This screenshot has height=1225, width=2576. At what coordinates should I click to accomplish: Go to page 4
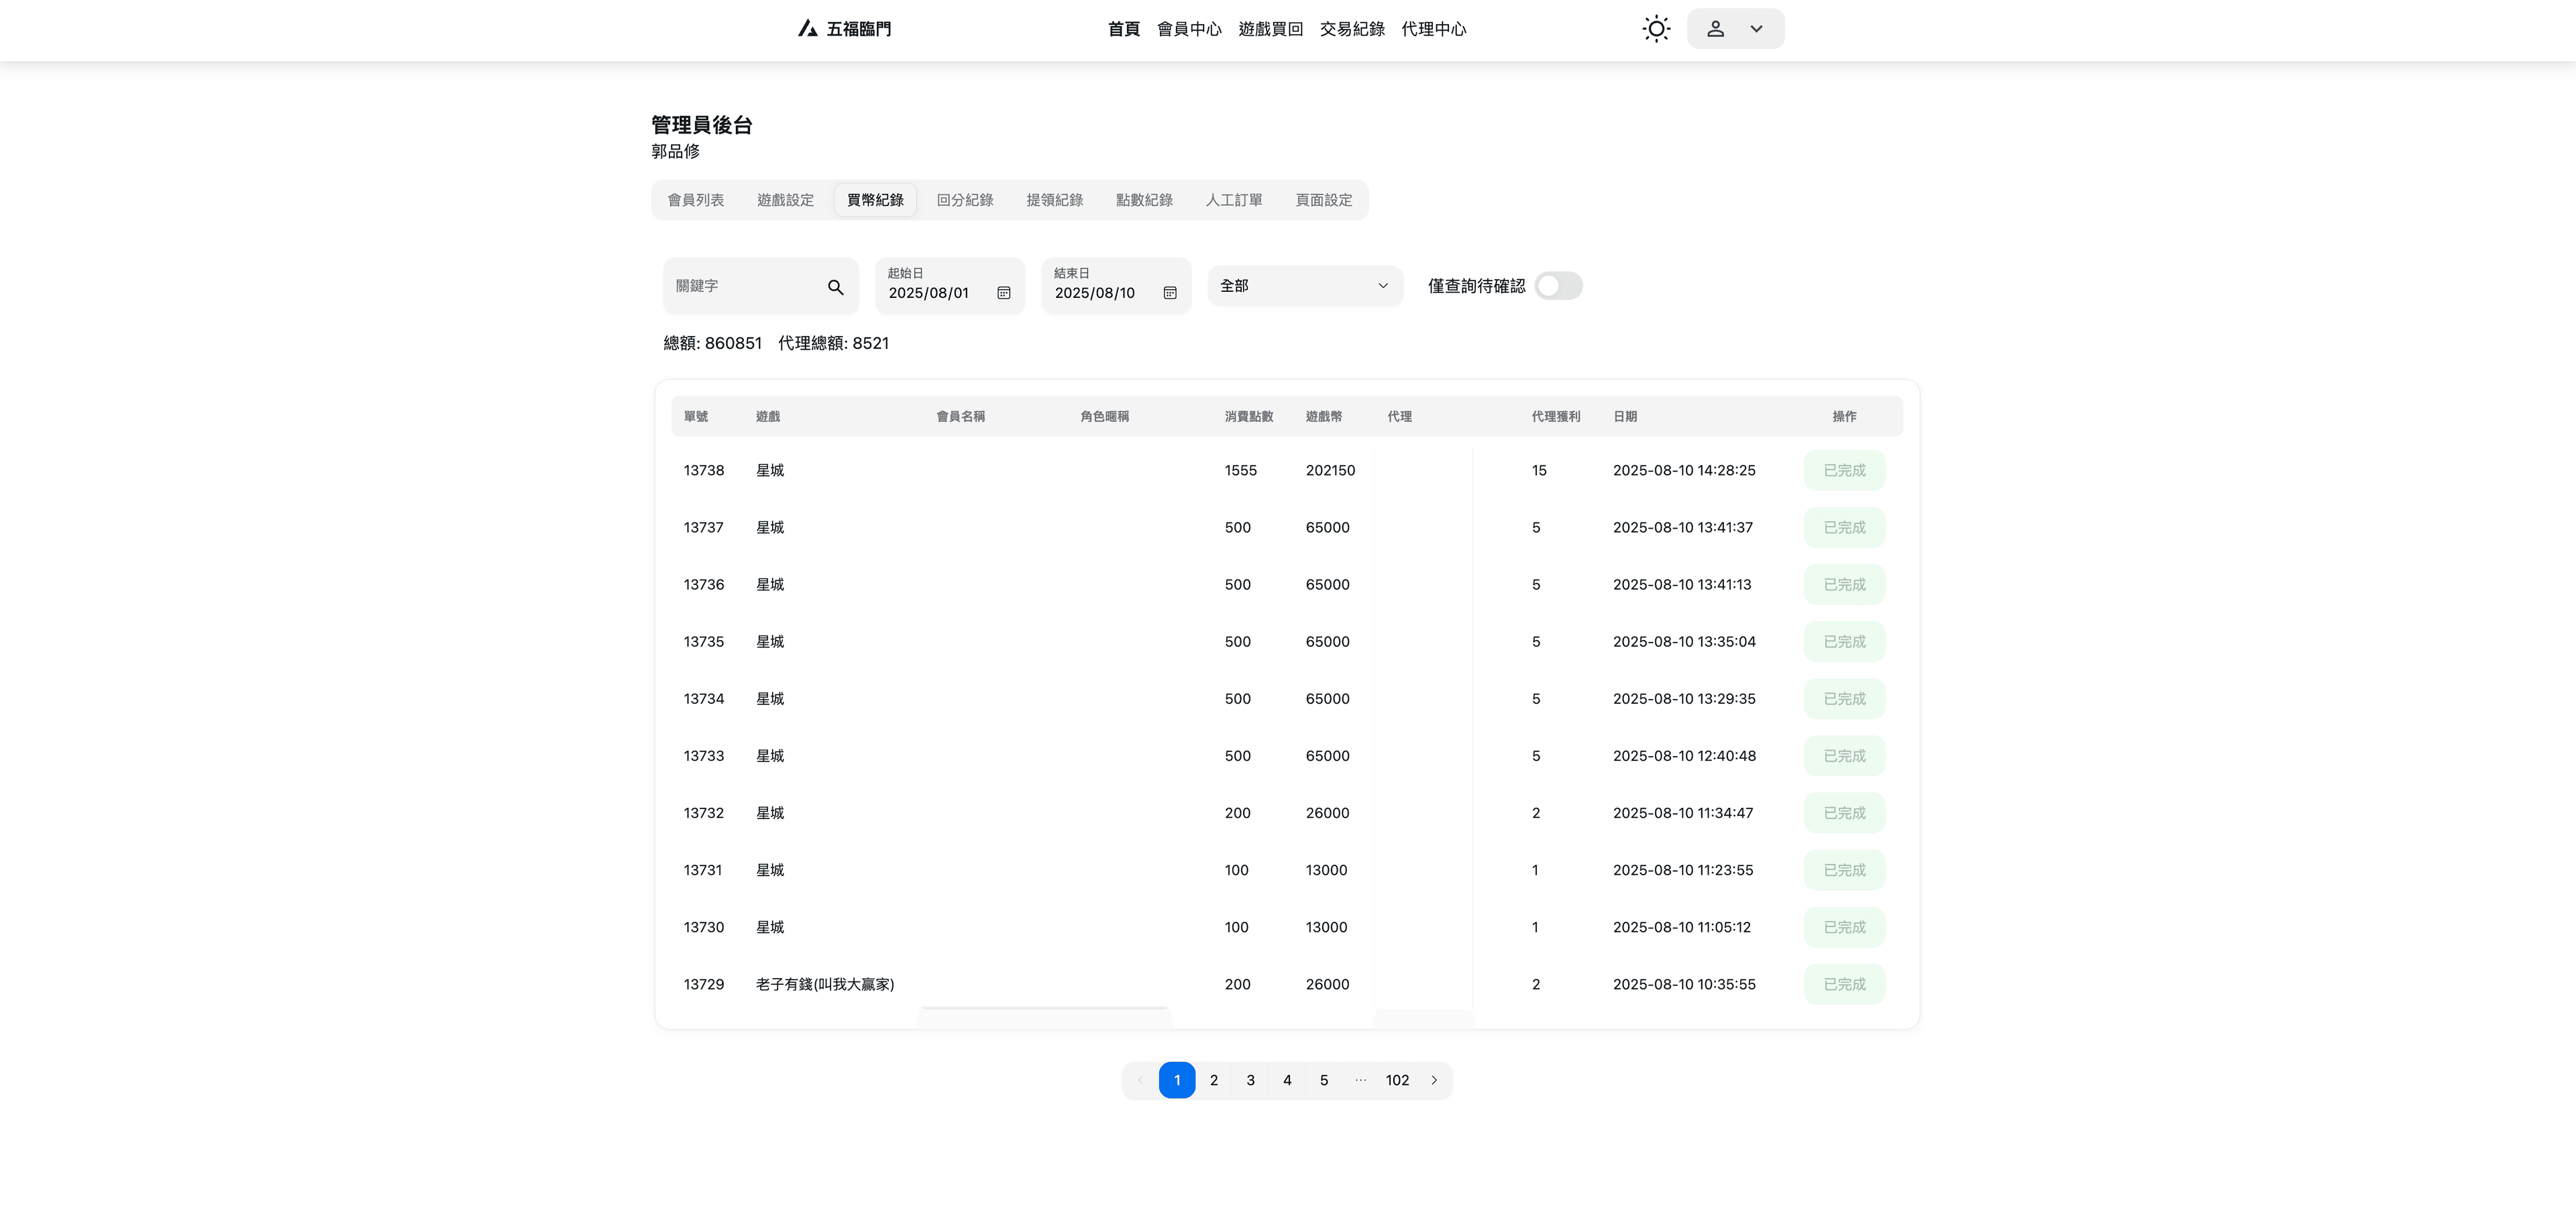click(x=1287, y=1080)
